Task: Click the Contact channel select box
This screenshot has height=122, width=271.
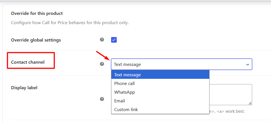Action: tap(182, 64)
